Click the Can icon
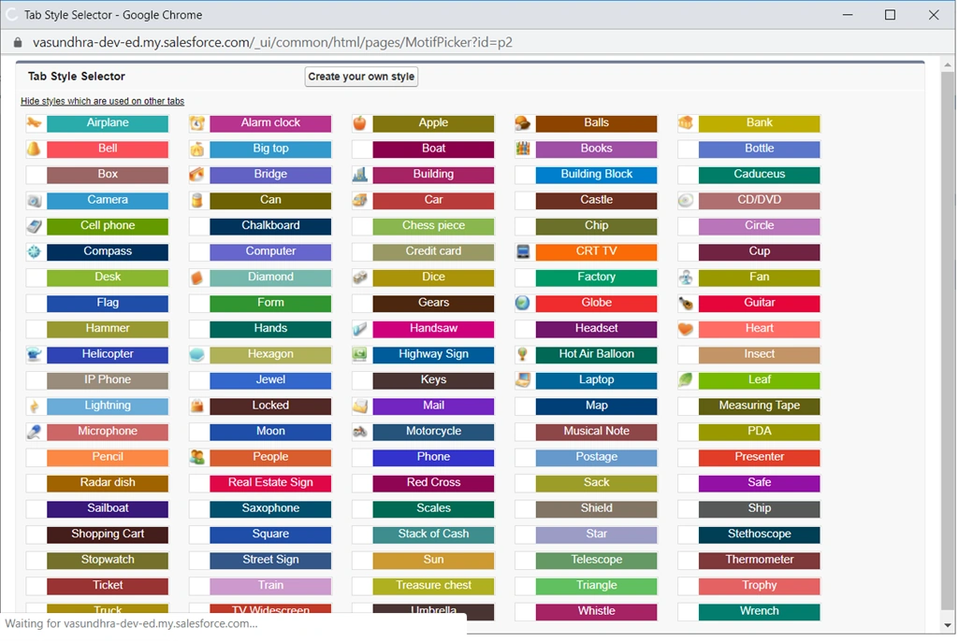 point(197,200)
